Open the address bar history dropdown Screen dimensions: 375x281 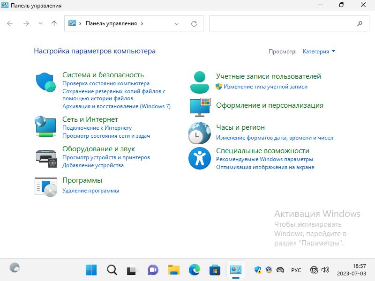(x=177, y=24)
